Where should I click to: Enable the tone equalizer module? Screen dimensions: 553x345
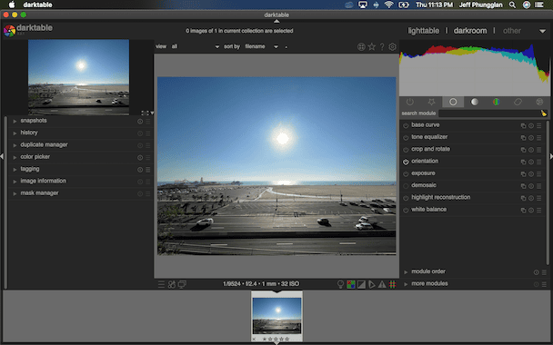(406, 137)
